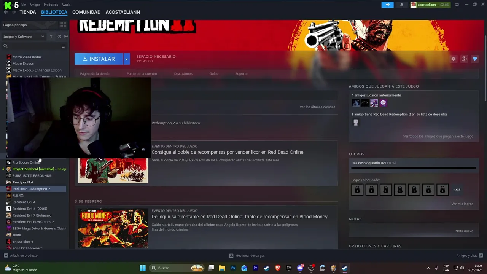Click Ver las últimas noticias
The width and height of the screenshot is (487, 274).
tap(317, 107)
